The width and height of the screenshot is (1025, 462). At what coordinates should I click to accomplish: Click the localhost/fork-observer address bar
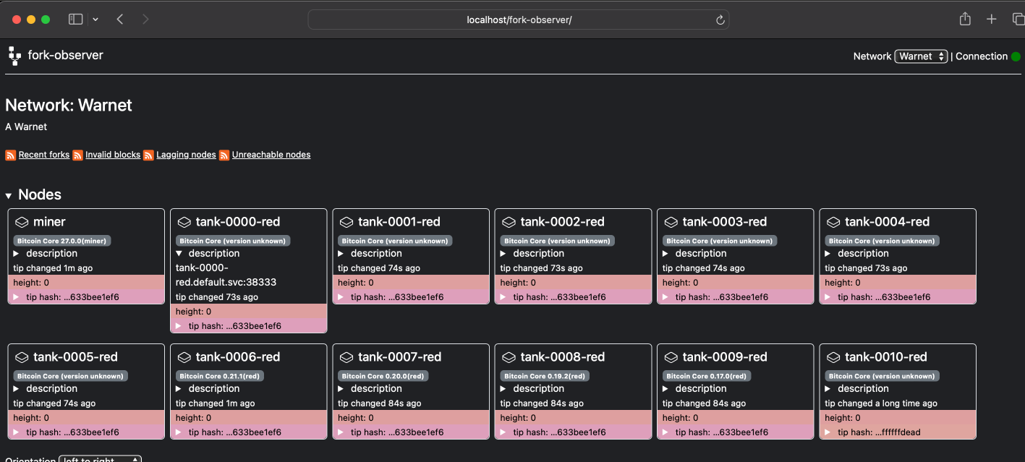coord(519,20)
